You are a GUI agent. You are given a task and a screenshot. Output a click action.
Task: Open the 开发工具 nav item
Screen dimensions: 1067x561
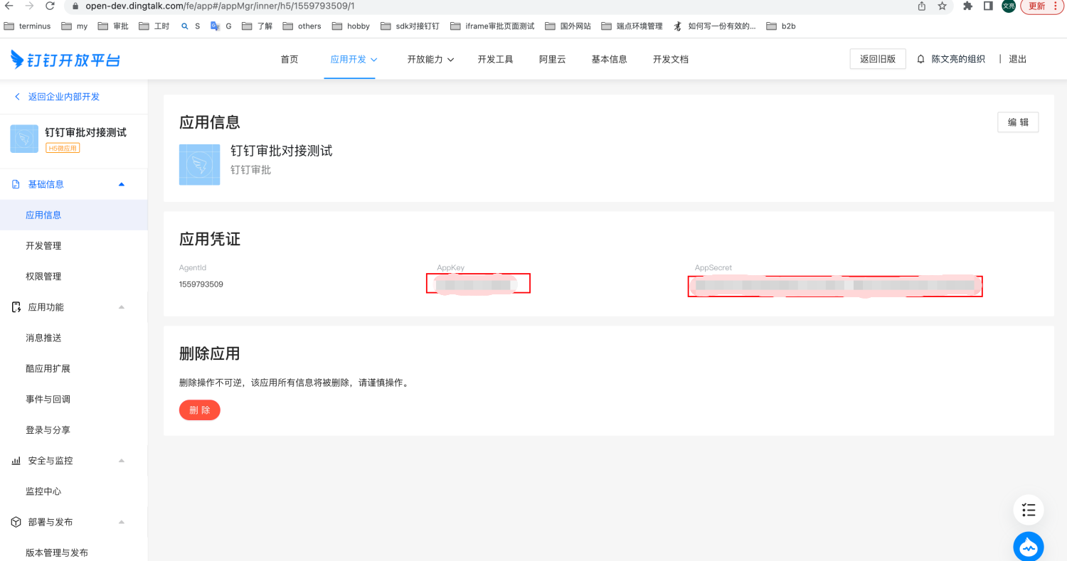pos(495,59)
